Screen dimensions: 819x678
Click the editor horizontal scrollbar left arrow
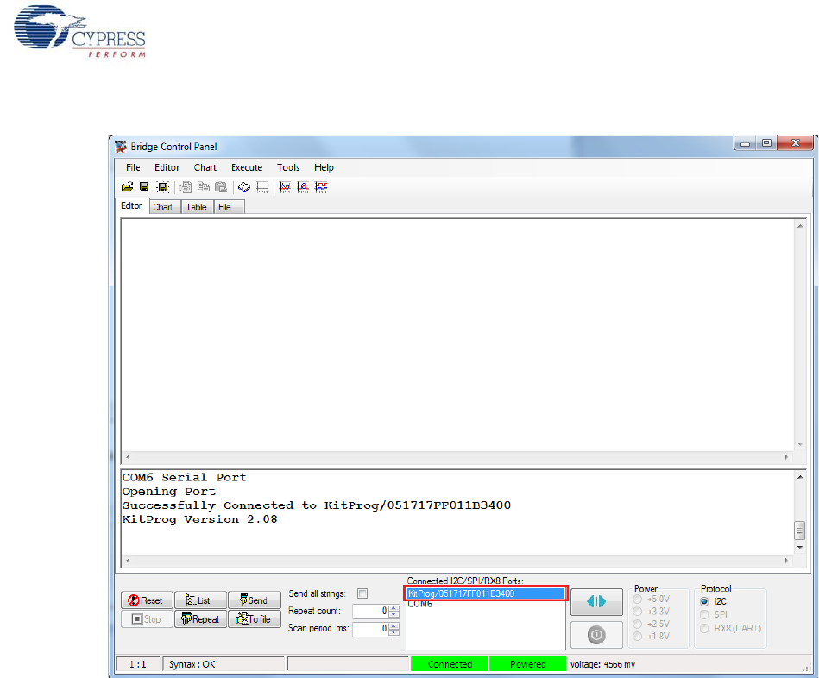click(128, 456)
